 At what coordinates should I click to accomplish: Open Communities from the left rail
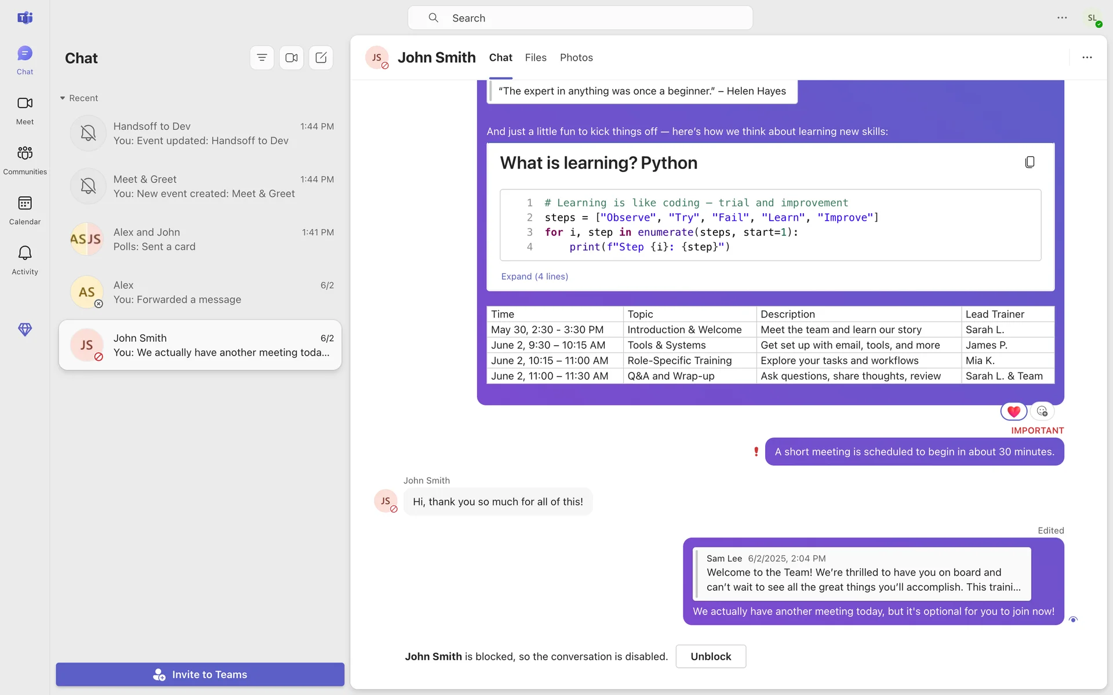click(x=25, y=160)
